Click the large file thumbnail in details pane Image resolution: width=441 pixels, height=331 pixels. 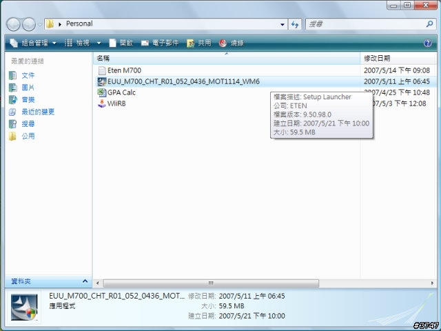pyautogui.click(x=24, y=308)
